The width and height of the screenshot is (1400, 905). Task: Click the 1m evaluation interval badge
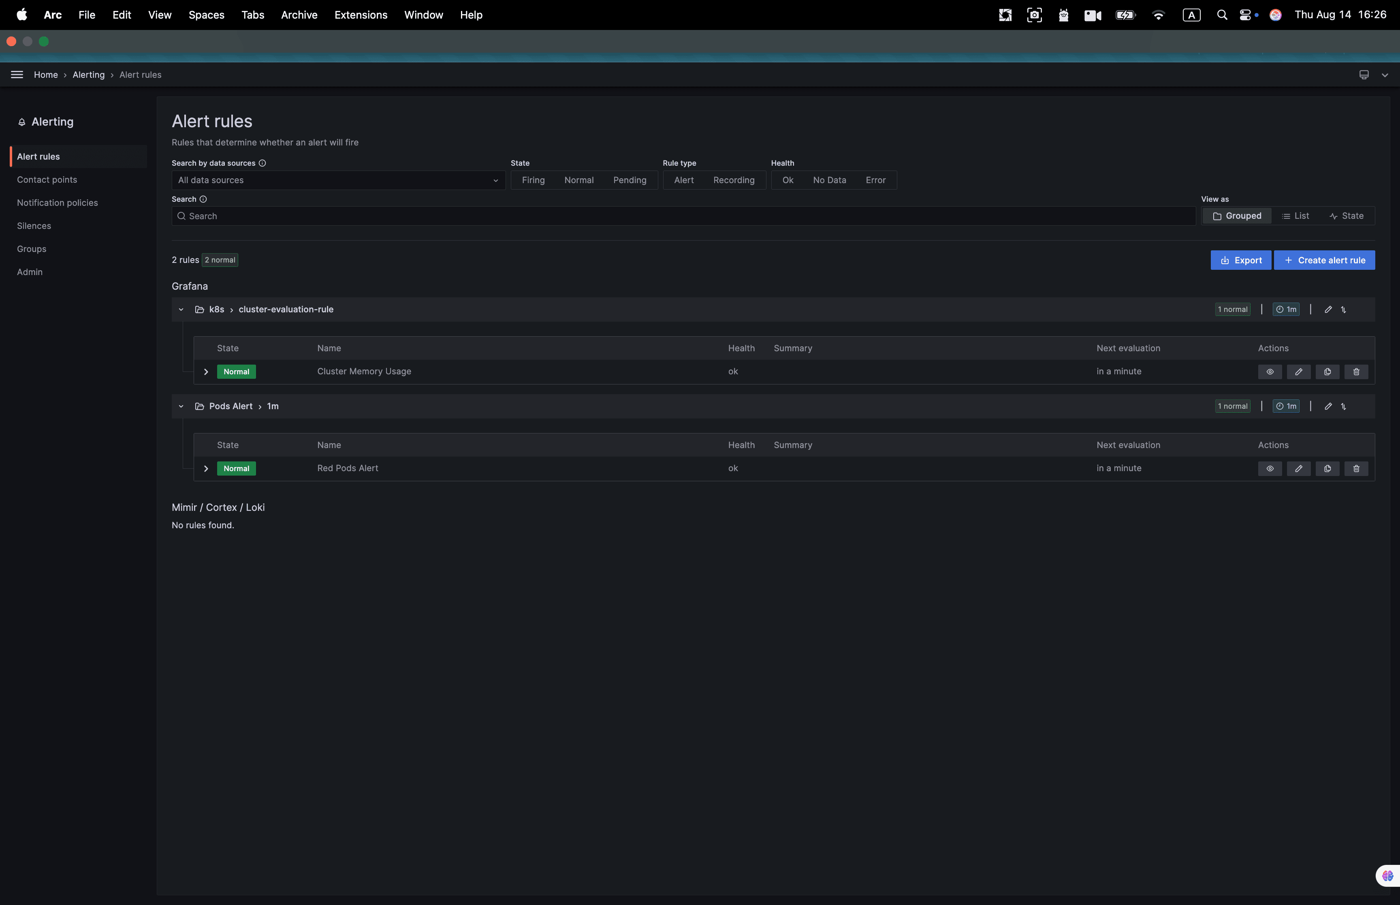1287,309
